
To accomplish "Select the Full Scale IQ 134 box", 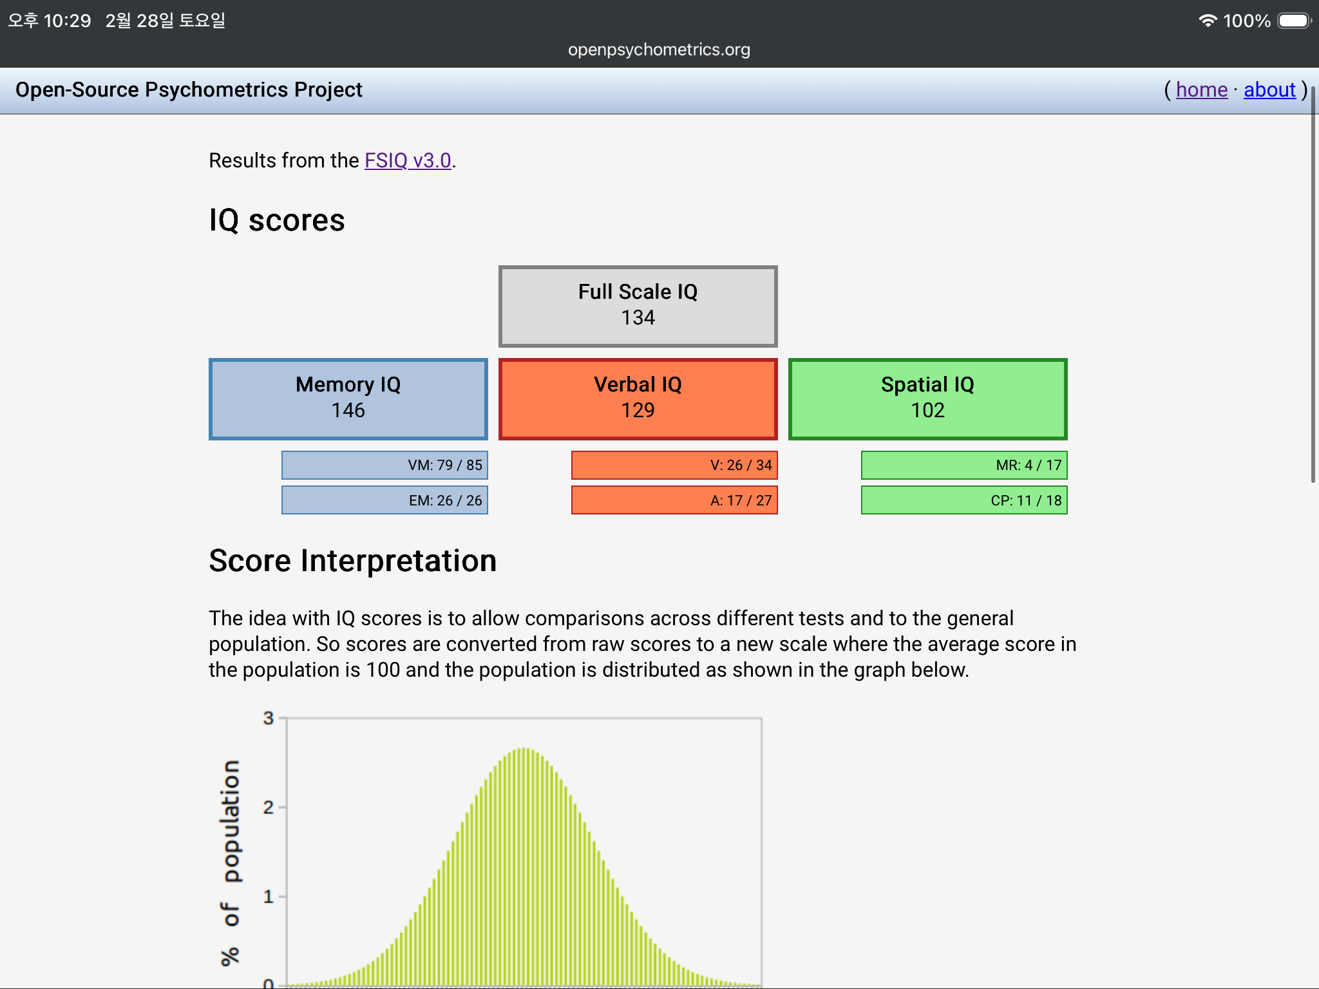I will point(638,306).
